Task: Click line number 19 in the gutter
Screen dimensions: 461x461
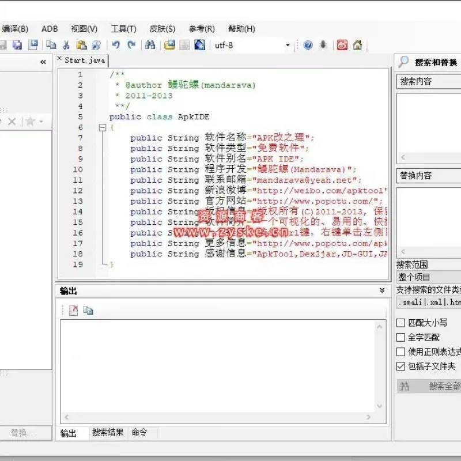Action: tap(78, 264)
